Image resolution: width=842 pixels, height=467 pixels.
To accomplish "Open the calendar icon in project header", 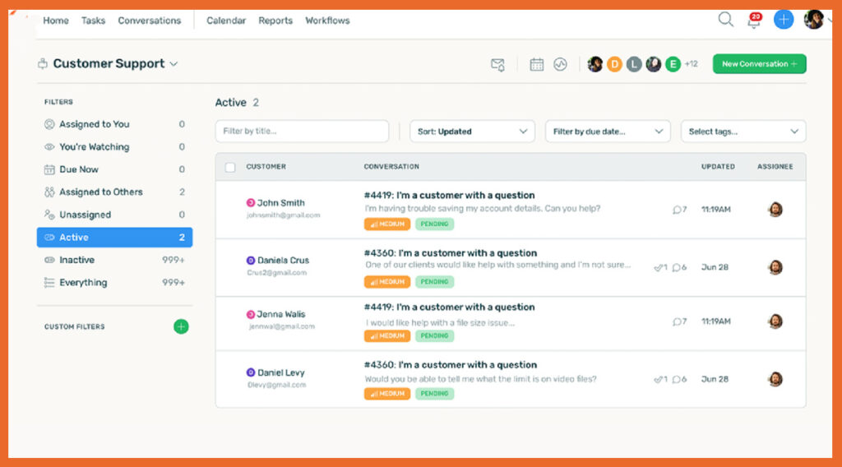I will pos(537,64).
